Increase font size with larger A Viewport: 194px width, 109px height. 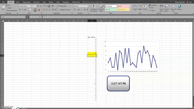coord(38,6)
